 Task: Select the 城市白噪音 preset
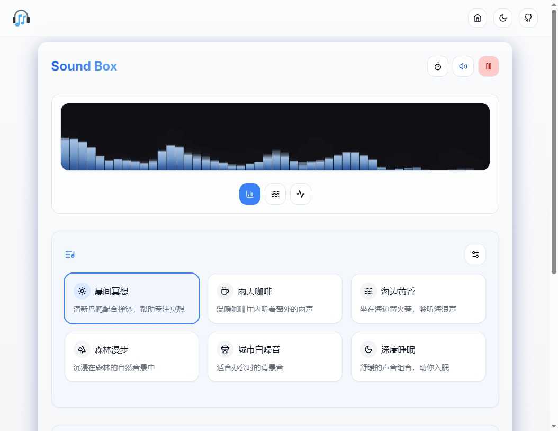click(x=275, y=356)
